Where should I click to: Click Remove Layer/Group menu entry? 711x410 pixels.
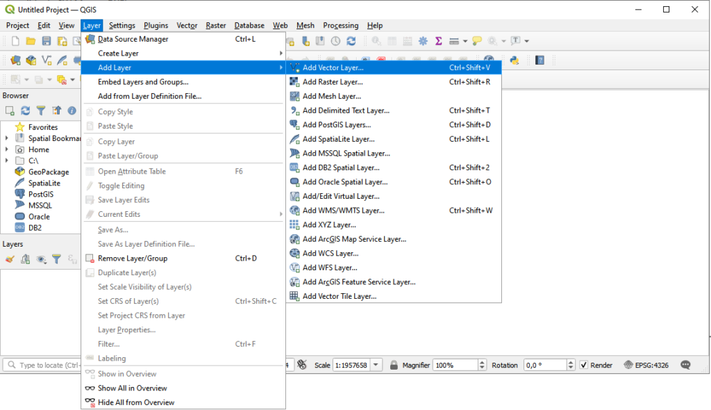click(183, 259)
